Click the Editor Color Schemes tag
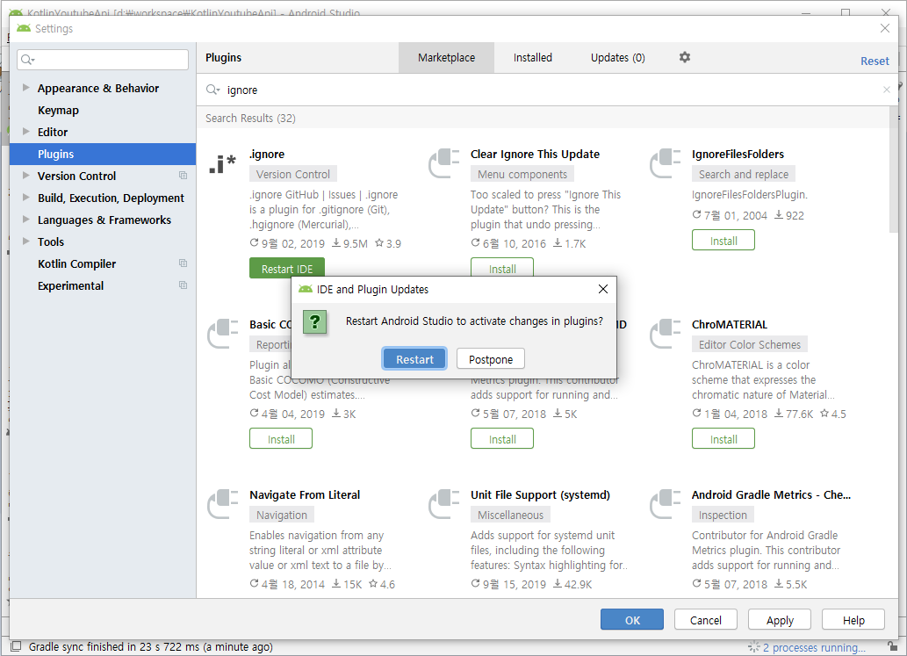Screen dimensions: 907x656 coord(750,344)
